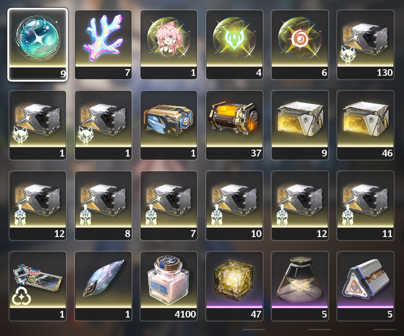This screenshot has height=336, width=404.
Task: Select the teal orb item with count 9
Action: point(38,45)
